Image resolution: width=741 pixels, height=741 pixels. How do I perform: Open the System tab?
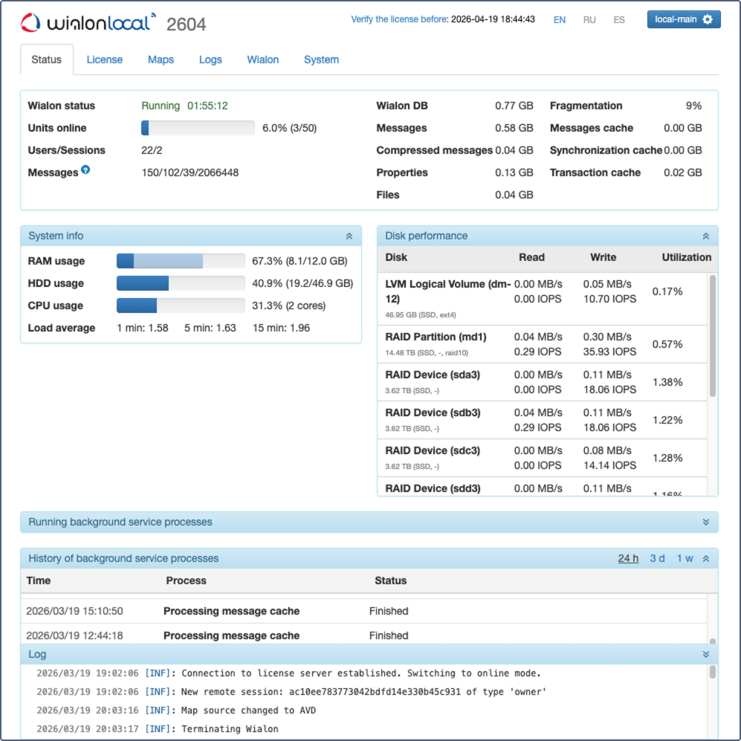(321, 59)
